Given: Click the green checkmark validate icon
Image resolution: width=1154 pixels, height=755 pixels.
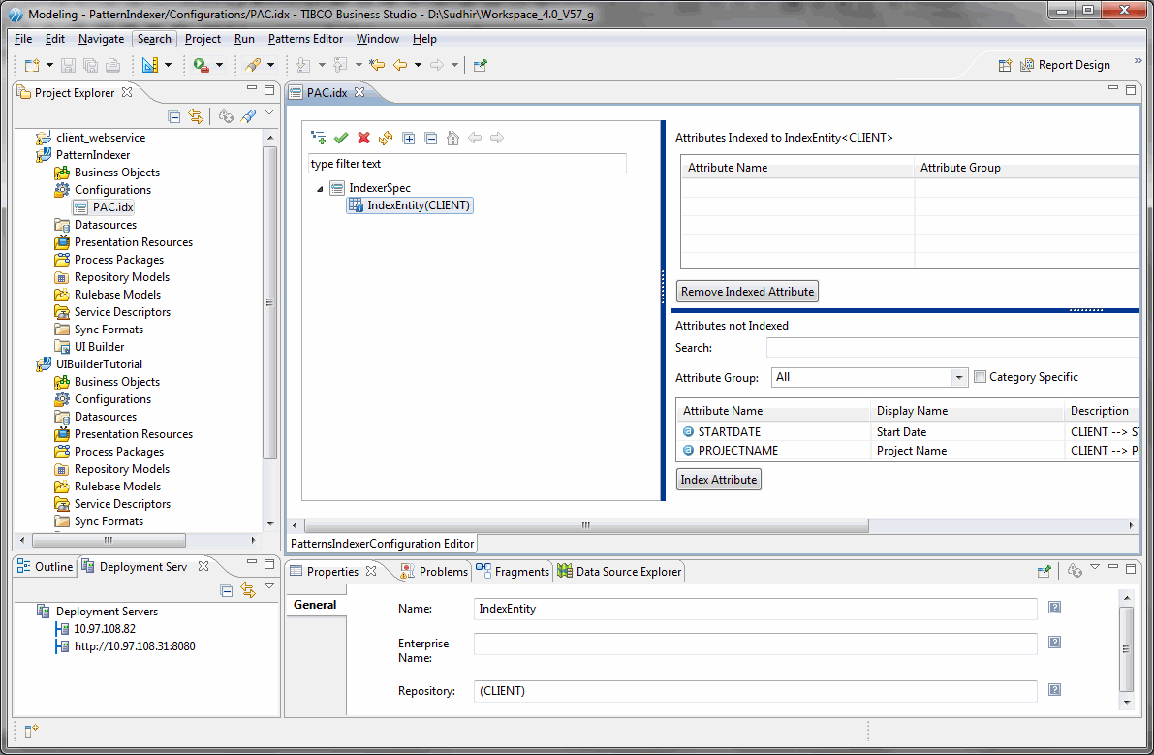Looking at the screenshot, I should click(x=341, y=138).
